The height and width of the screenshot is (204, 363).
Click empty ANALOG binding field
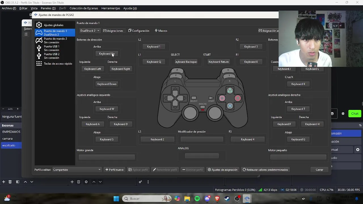coord(202,156)
